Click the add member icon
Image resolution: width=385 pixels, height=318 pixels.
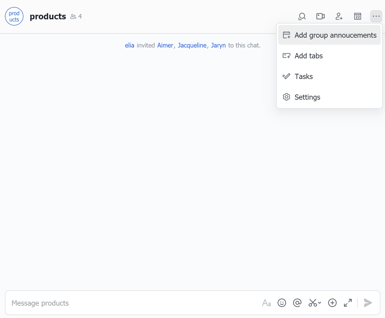(339, 16)
